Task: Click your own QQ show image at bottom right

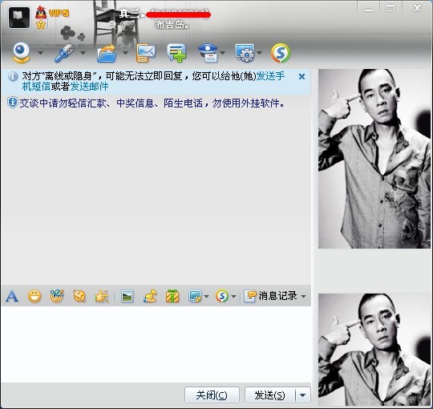Action: pyautogui.click(x=374, y=350)
